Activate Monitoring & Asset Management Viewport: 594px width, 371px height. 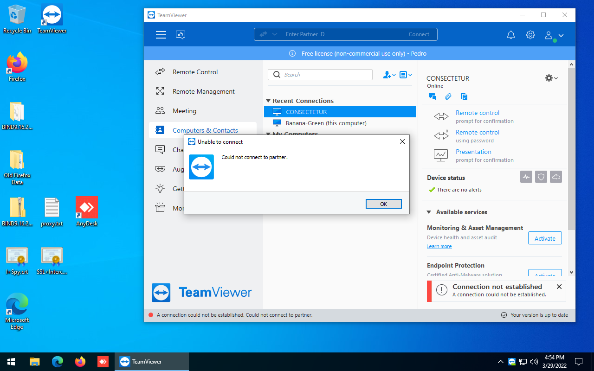(x=544, y=238)
